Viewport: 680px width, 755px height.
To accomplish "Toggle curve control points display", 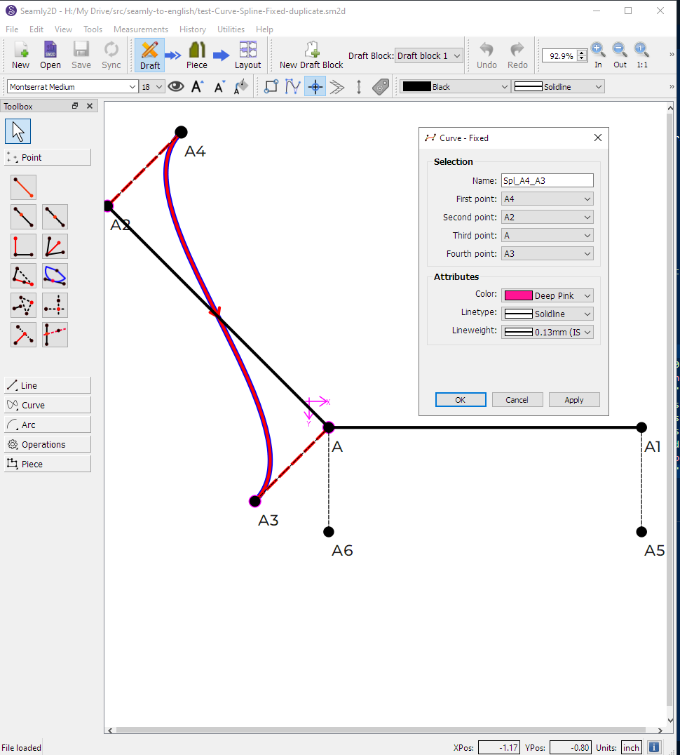I will coord(292,87).
